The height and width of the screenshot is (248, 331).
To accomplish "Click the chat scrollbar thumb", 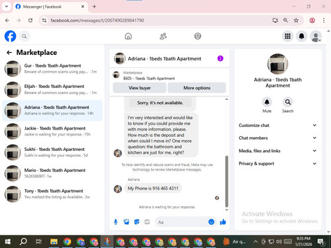I will [x=226, y=181].
